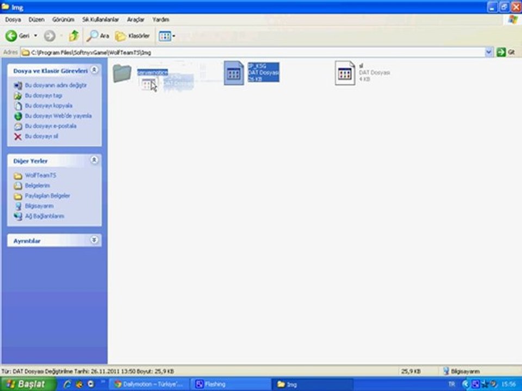
Task: Click the Img taskbar button
Action: click(312, 384)
